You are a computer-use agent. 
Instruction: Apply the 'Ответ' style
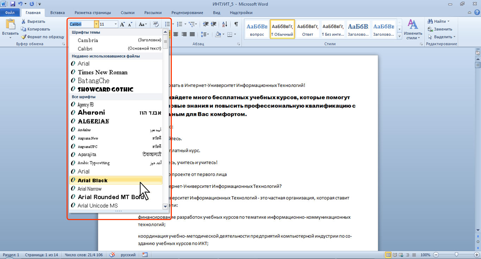(307, 29)
